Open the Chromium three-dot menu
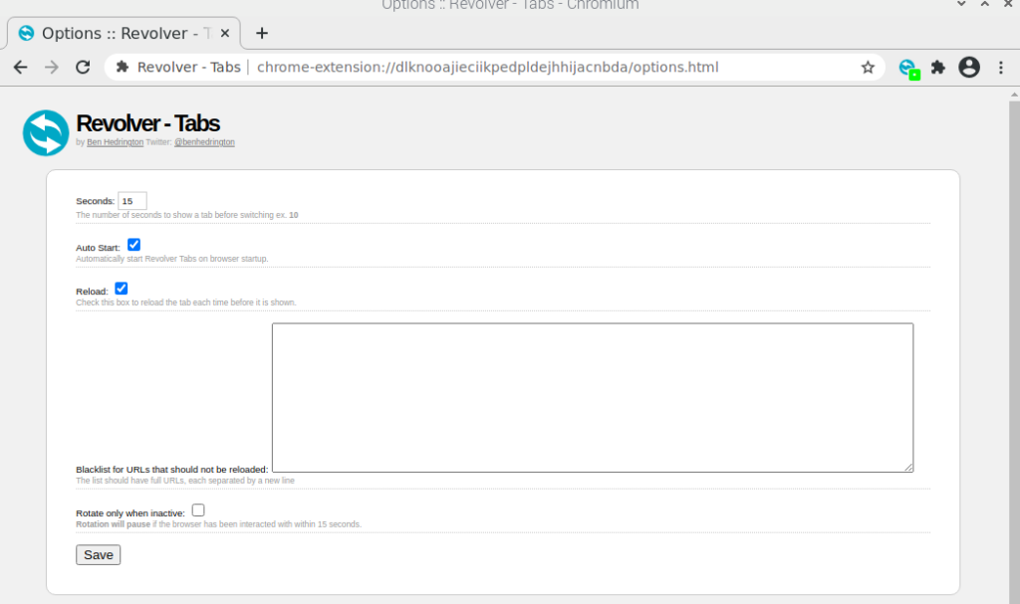The width and height of the screenshot is (1020, 604). (x=1001, y=67)
